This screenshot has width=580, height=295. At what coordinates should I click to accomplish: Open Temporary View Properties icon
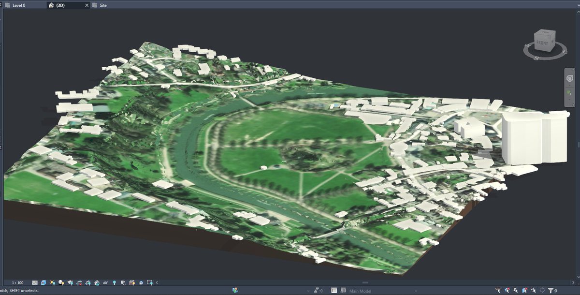tap(131, 282)
